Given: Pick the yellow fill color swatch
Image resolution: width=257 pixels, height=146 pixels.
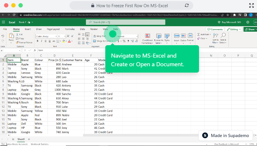Looking at the screenshot, I should pos(64,41).
